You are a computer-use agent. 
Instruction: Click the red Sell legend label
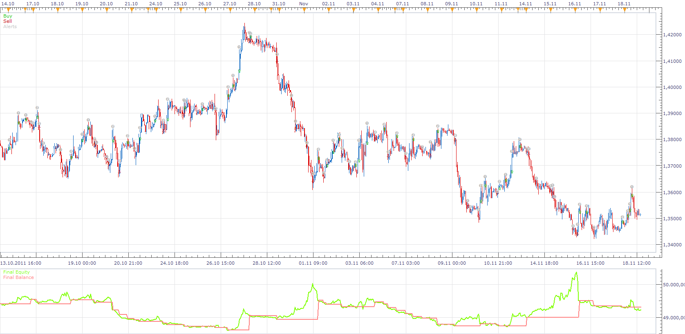7,21
